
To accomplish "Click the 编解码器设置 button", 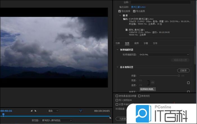I will click(x=180, y=60).
